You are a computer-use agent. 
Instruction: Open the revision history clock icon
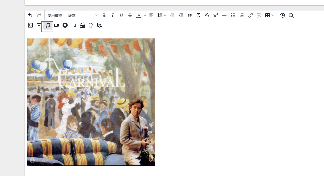tap(282, 16)
